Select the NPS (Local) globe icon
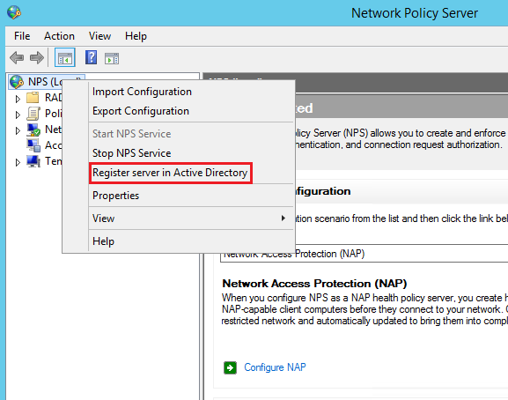The image size is (508, 400). (x=17, y=82)
